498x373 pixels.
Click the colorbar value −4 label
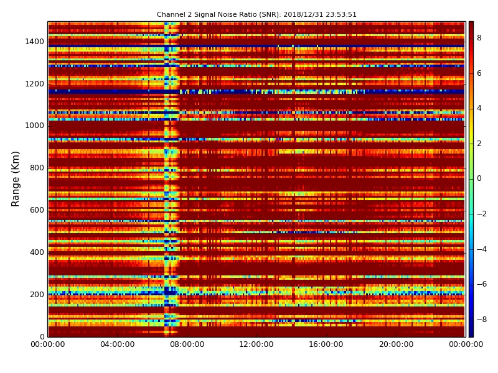tap(482, 249)
